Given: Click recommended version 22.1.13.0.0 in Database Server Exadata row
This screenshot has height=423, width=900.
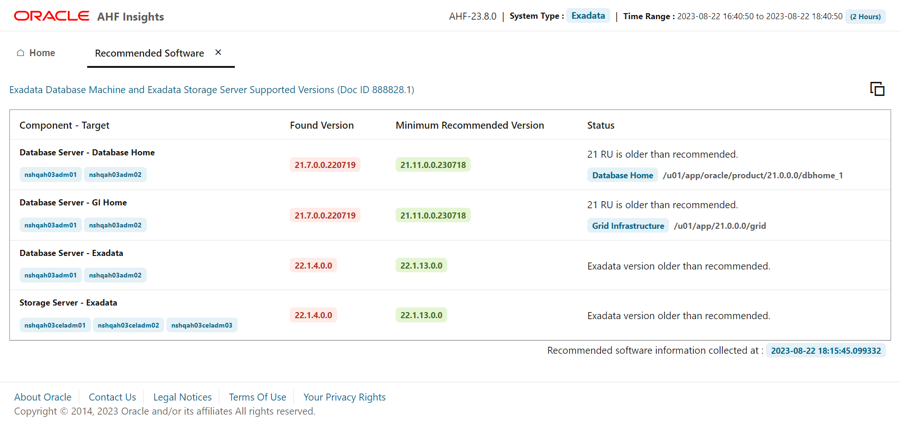Looking at the screenshot, I should 421,265.
